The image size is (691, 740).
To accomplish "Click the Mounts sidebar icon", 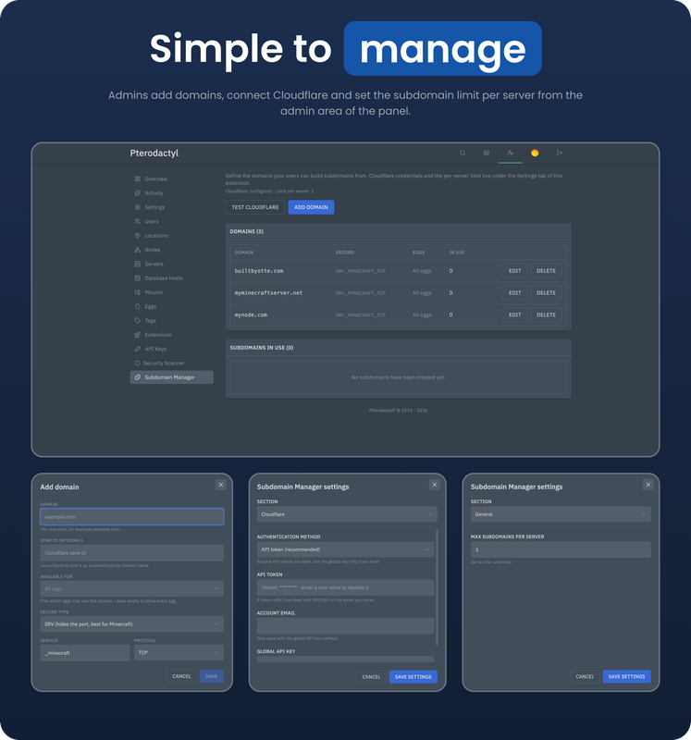I will pos(137,292).
